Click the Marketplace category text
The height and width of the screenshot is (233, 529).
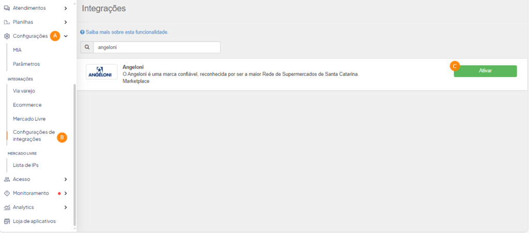tap(136, 81)
